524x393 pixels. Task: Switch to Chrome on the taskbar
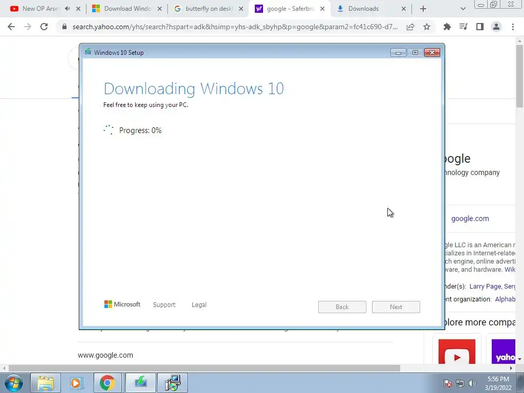pos(107,383)
